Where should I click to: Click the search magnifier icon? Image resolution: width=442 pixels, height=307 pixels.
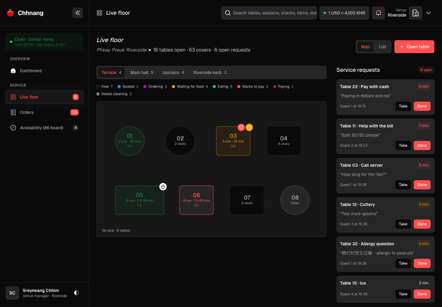[228, 13]
